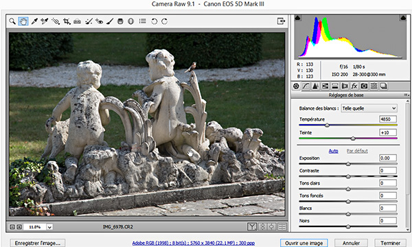Click the Tons clairs value field
Viewport: 412px width, 247px height.
click(388, 183)
